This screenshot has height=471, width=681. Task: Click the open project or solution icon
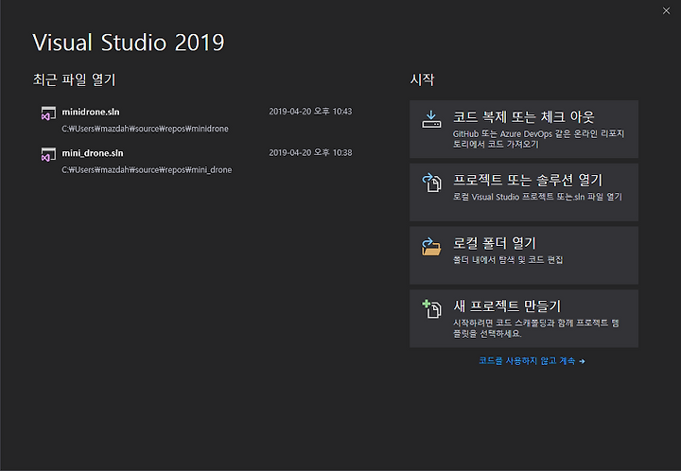(x=431, y=183)
